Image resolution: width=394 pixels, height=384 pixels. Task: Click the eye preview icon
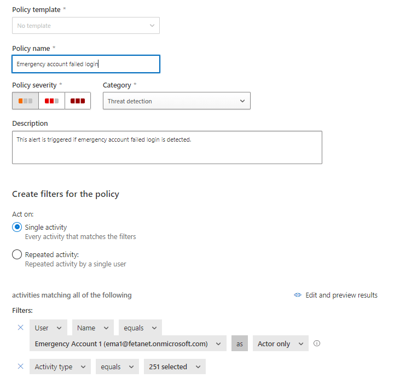coord(298,295)
